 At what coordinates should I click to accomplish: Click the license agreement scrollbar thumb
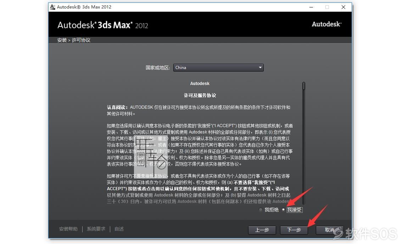pyautogui.click(x=304, y=86)
